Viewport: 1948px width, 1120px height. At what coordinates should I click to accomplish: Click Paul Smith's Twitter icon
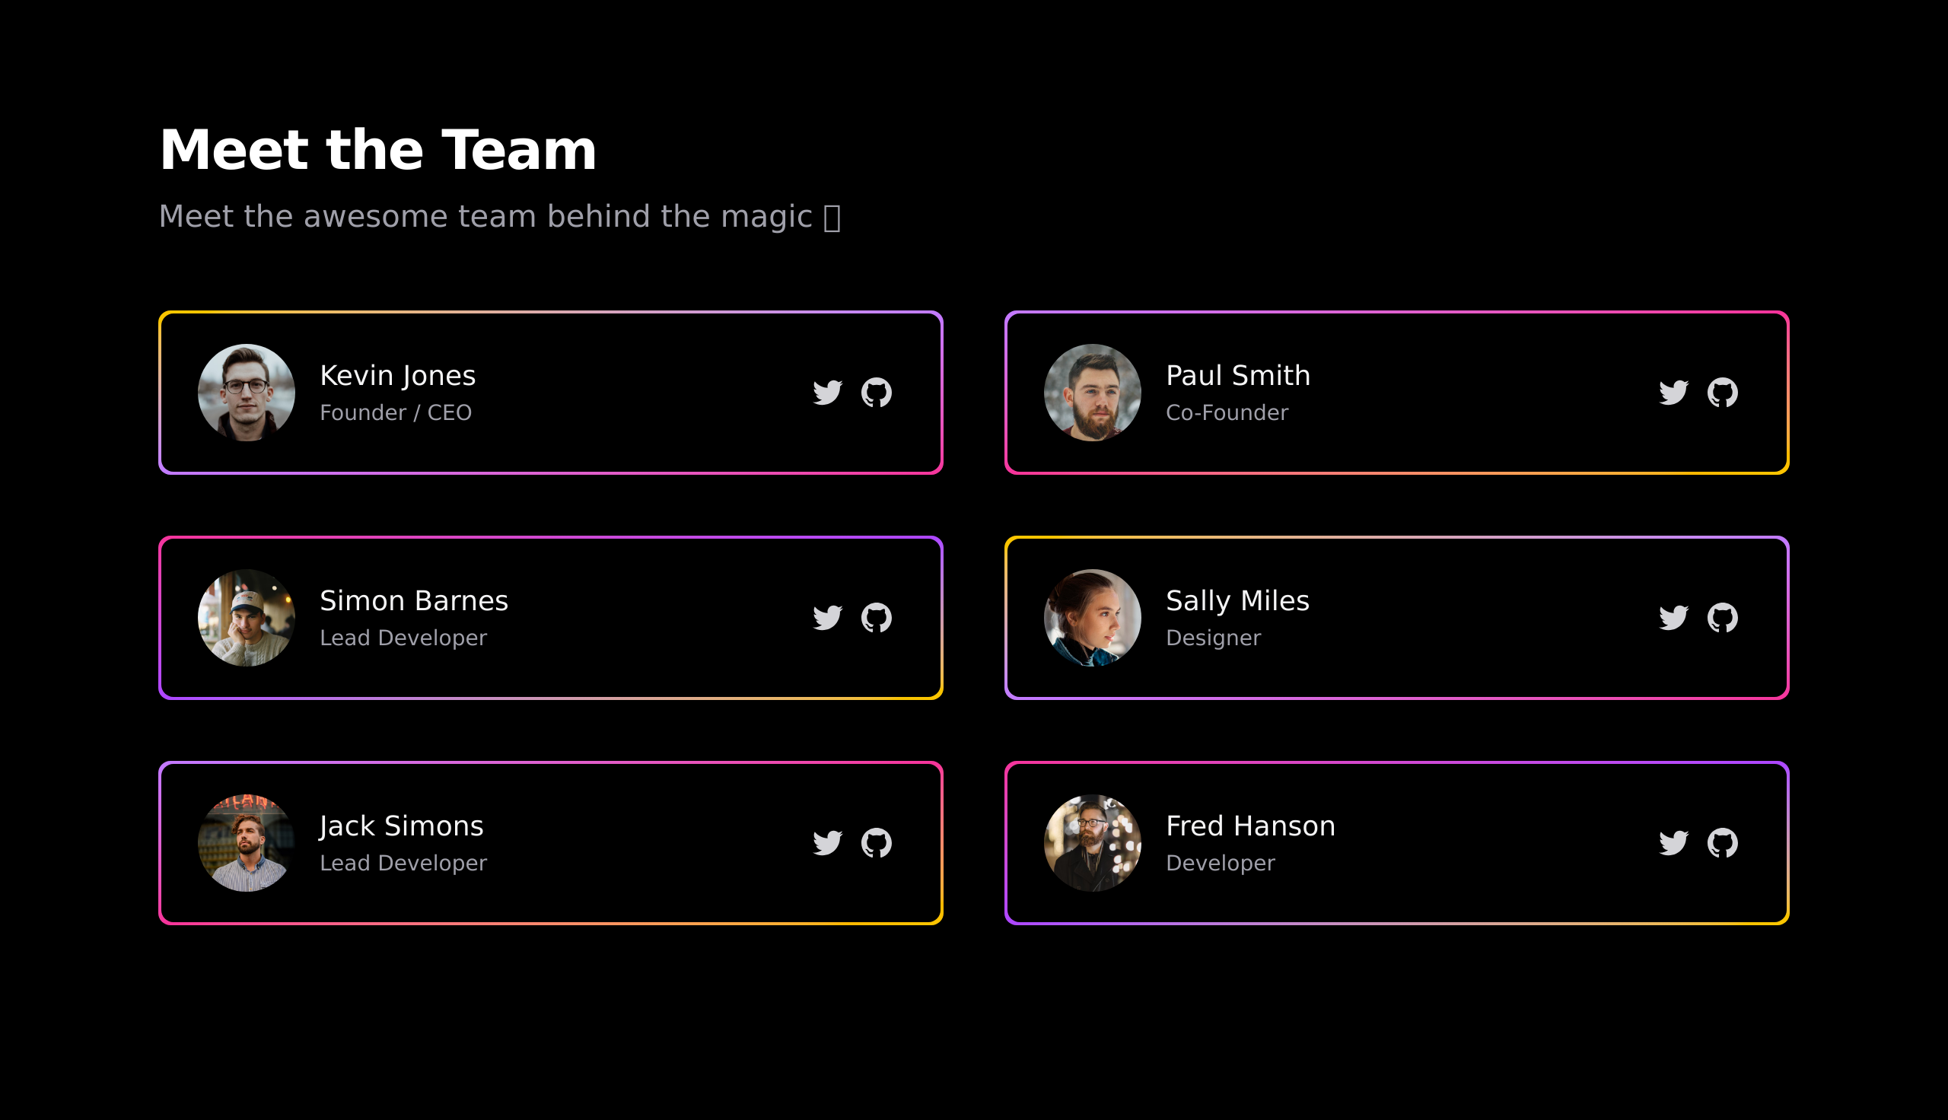pos(1673,393)
